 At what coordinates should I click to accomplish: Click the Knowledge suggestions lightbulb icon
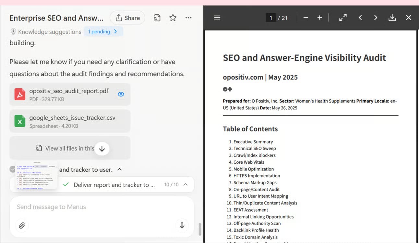(x=13, y=31)
